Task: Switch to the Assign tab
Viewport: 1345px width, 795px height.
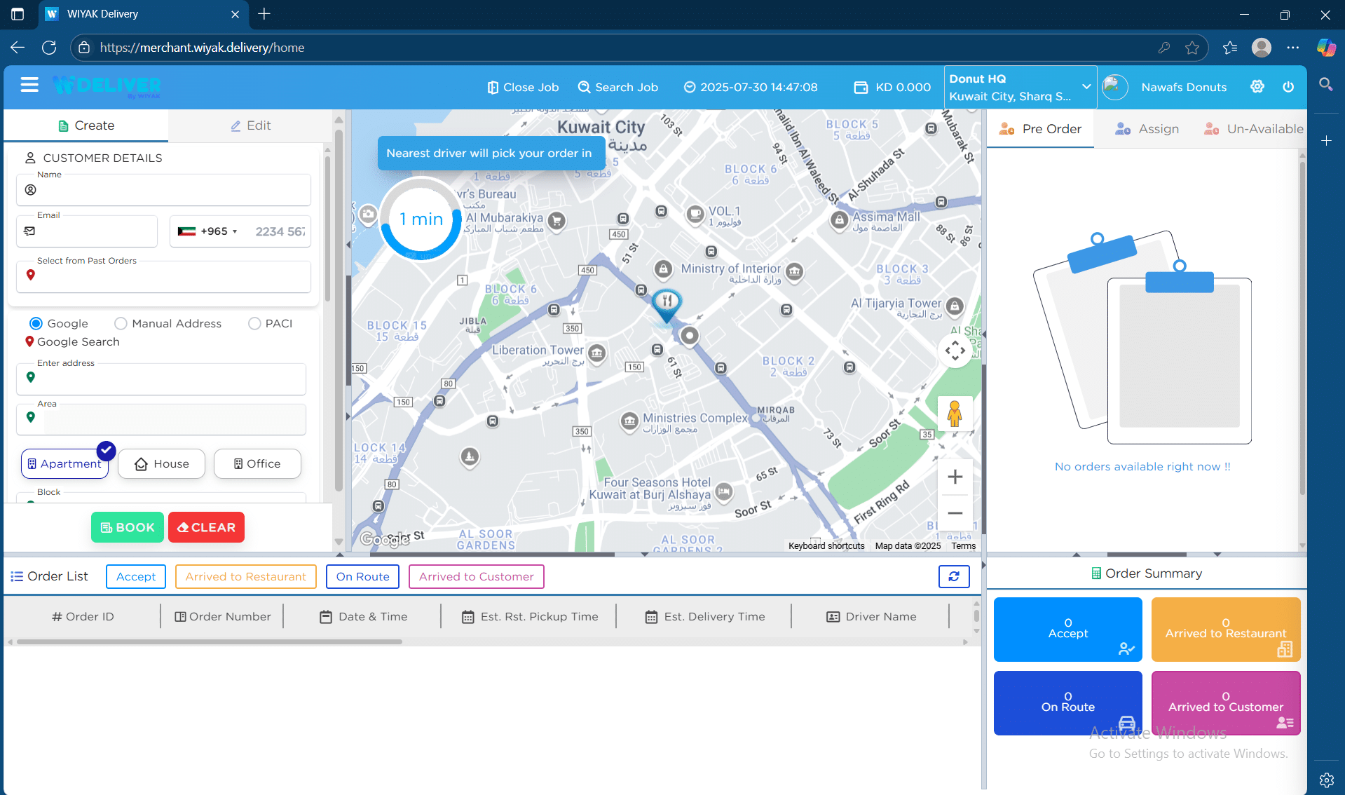Action: (x=1147, y=129)
